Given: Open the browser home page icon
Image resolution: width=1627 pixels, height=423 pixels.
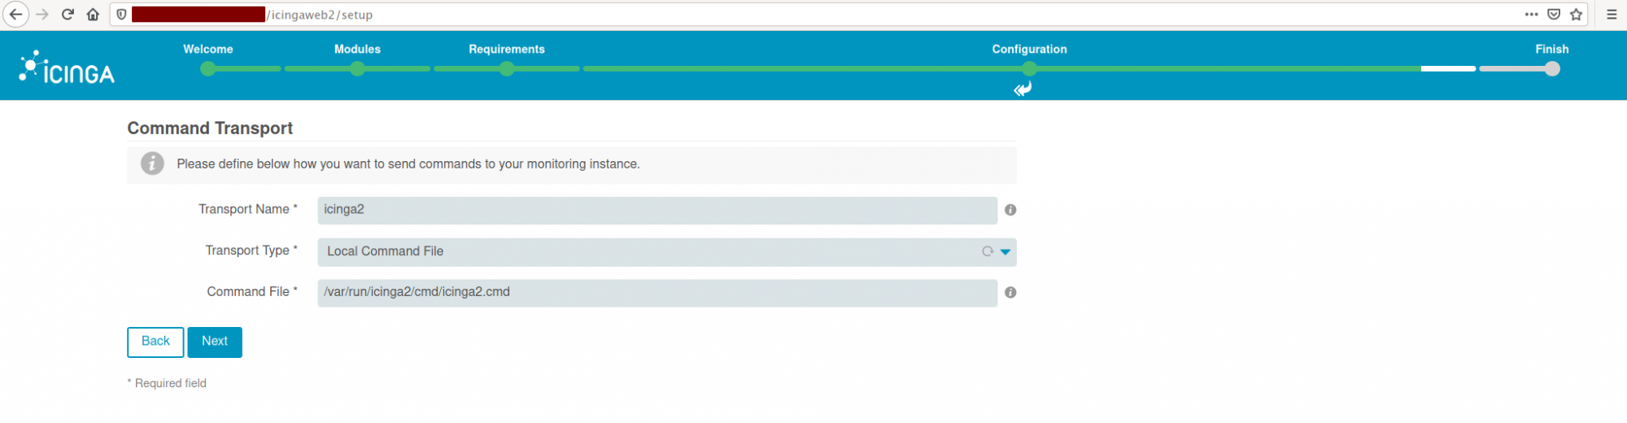Looking at the screenshot, I should pyautogui.click(x=93, y=15).
